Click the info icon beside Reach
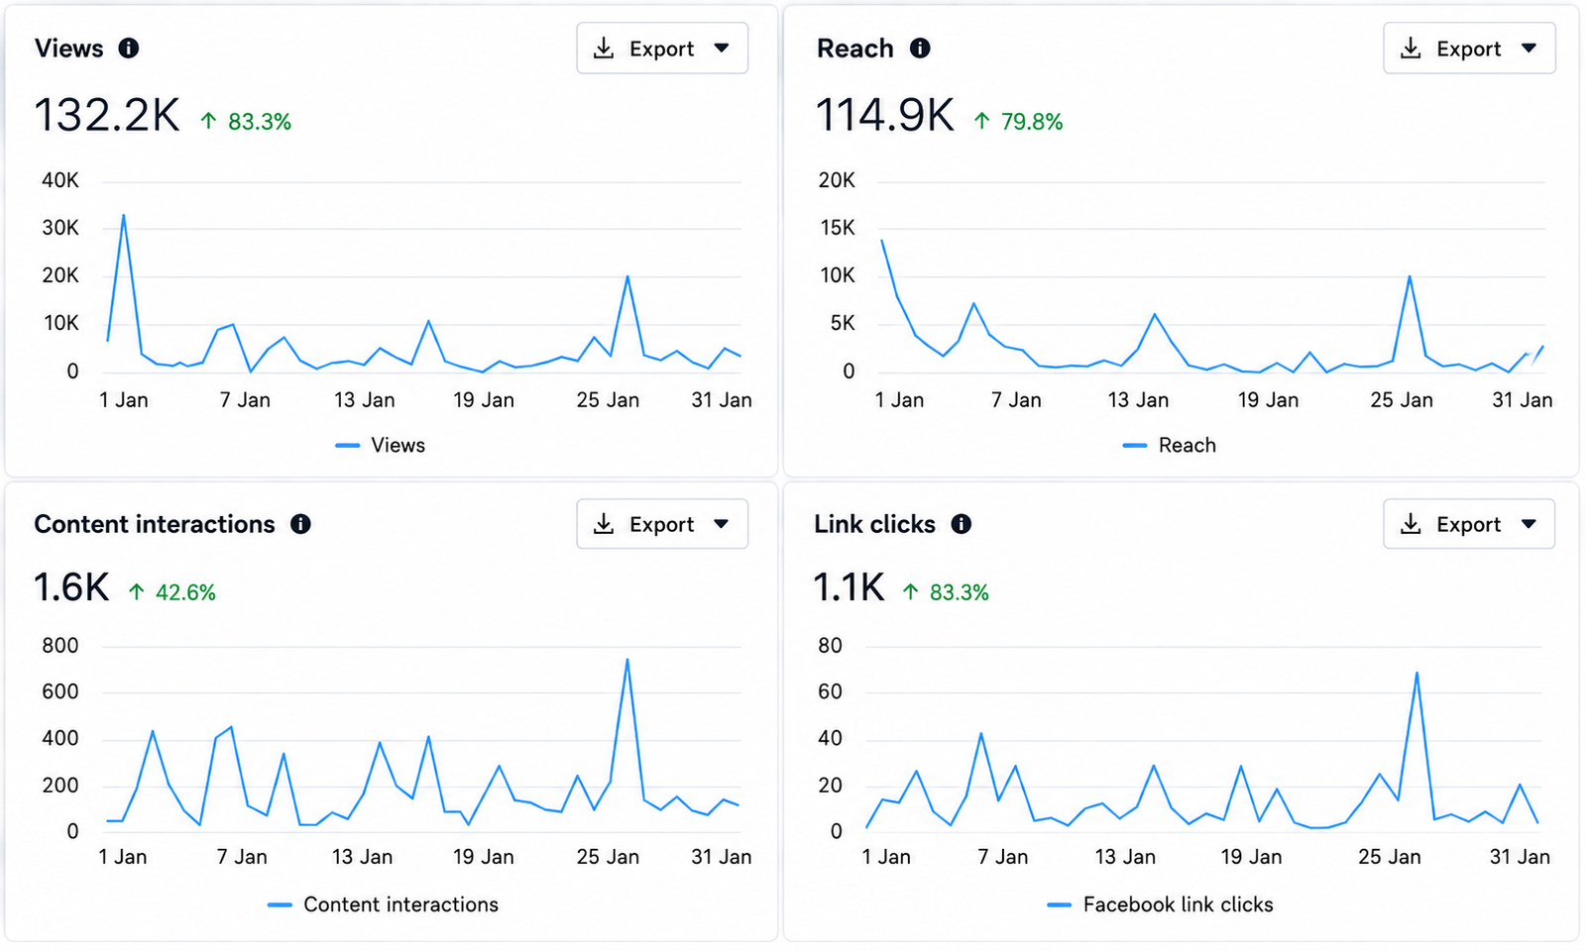The image size is (1586, 951). (x=920, y=48)
